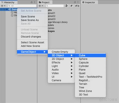This screenshot has width=119, height=103.
Task: Open the Project panel three-dot options
Action: (78, 2)
